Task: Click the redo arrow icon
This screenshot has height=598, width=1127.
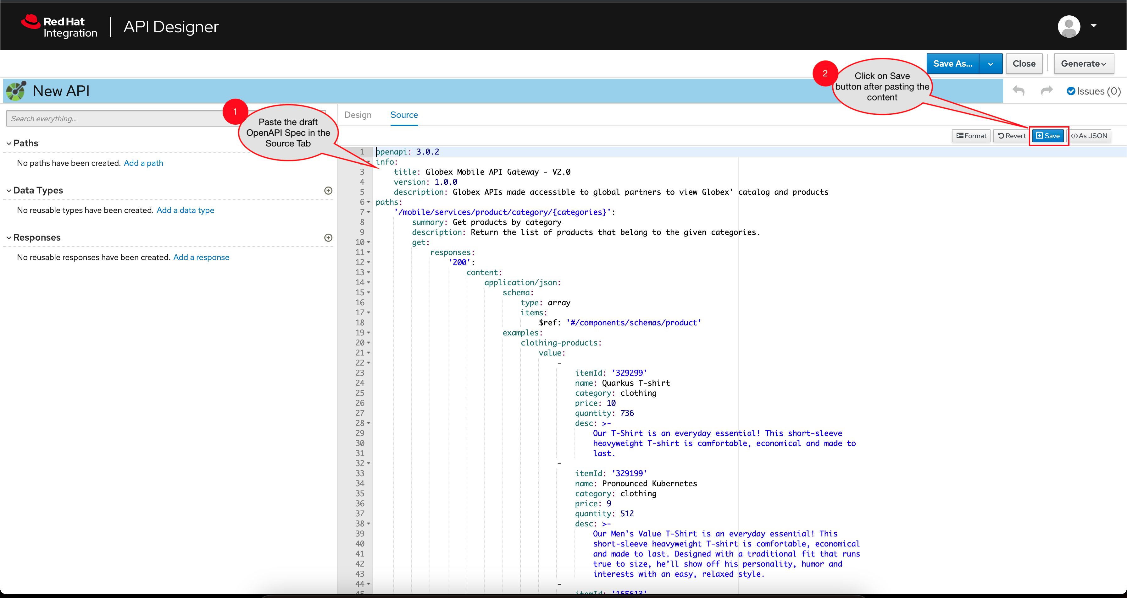Action: 1046,90
